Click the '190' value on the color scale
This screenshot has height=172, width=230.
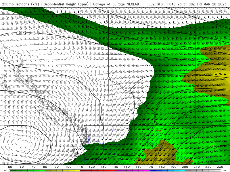[x=173, y=167]
